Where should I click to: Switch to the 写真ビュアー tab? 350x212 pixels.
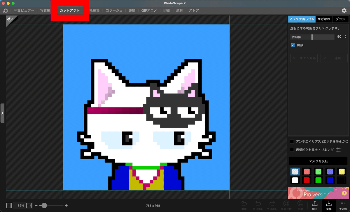[x=24, y=10]
